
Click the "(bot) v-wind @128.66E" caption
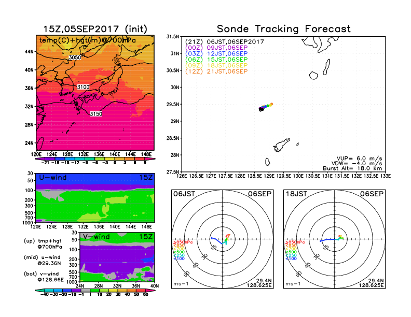[x=44, y=277]
